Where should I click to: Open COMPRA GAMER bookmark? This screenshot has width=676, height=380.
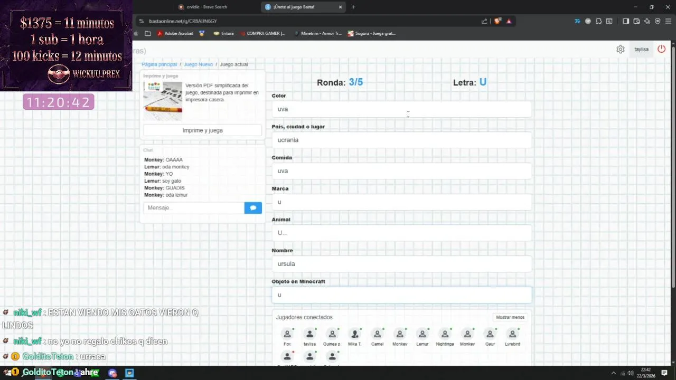pos(261,33)
